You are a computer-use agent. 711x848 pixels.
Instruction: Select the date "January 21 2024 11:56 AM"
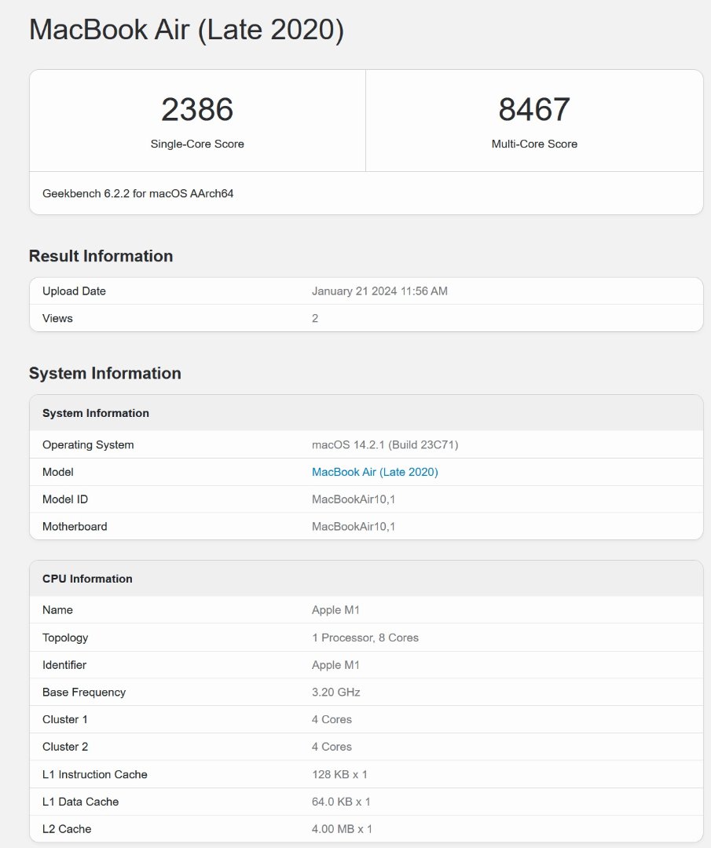[x=379, y=291]
